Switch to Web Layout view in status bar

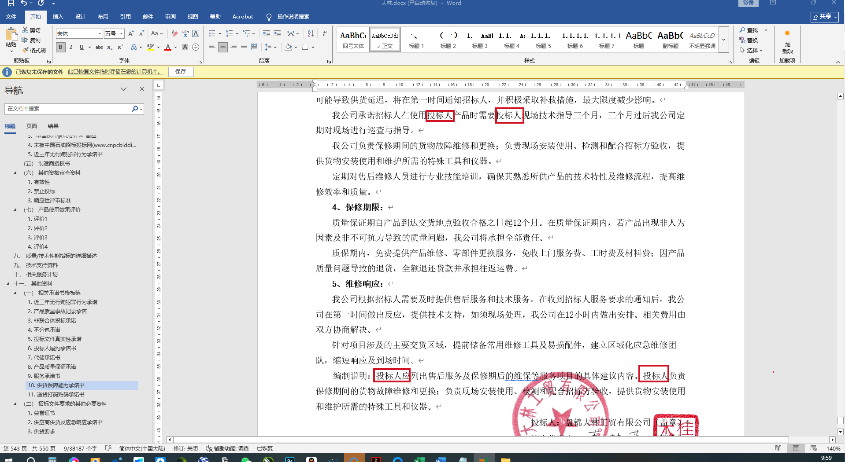[814, 448]
